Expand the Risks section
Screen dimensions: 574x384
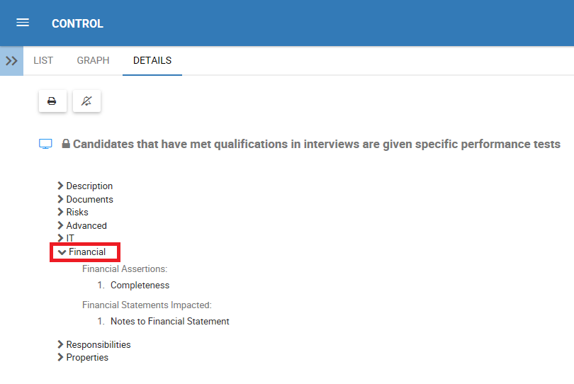coord(77,213)
